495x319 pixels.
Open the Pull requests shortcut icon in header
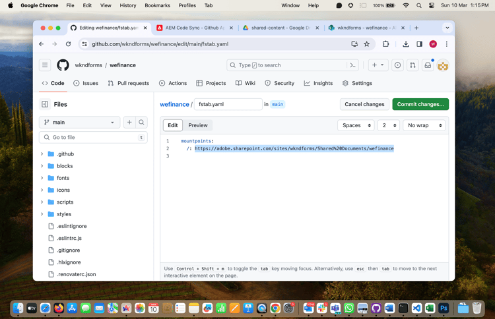pos(412,65)
